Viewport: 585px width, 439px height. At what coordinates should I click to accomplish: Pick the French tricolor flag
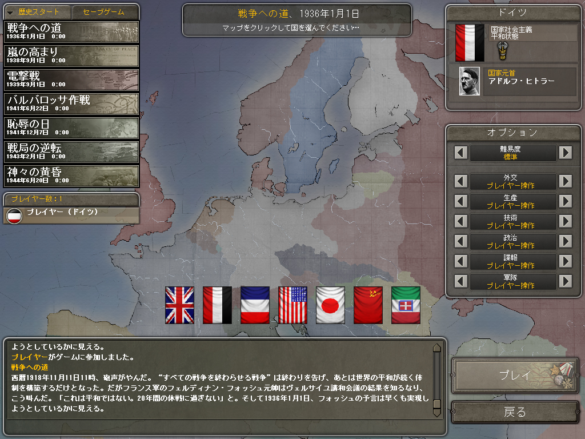(x=255, y=305)
